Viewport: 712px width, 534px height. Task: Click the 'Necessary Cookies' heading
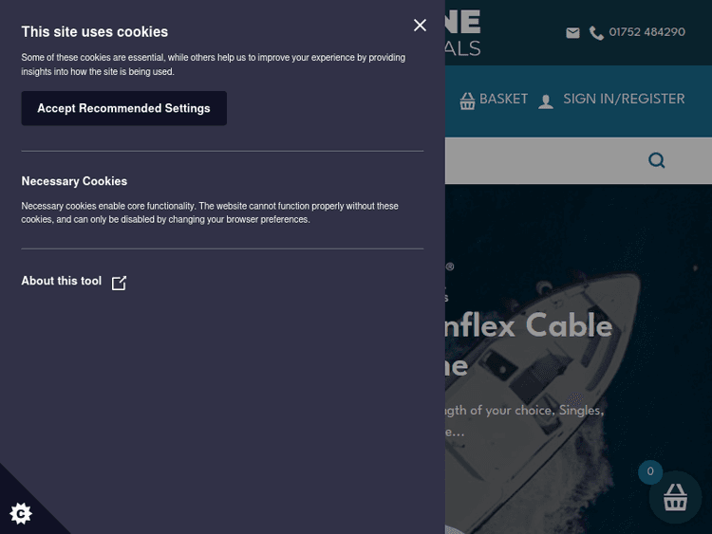pos(74,181)
